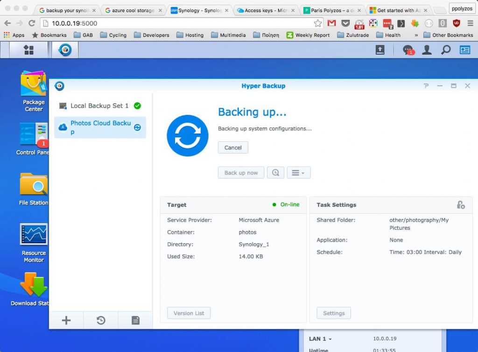Viewport: 478px width, 352px height.
Task: Open the upload queue icon in DSM taskbar
Action: click(x=380, y=49)
